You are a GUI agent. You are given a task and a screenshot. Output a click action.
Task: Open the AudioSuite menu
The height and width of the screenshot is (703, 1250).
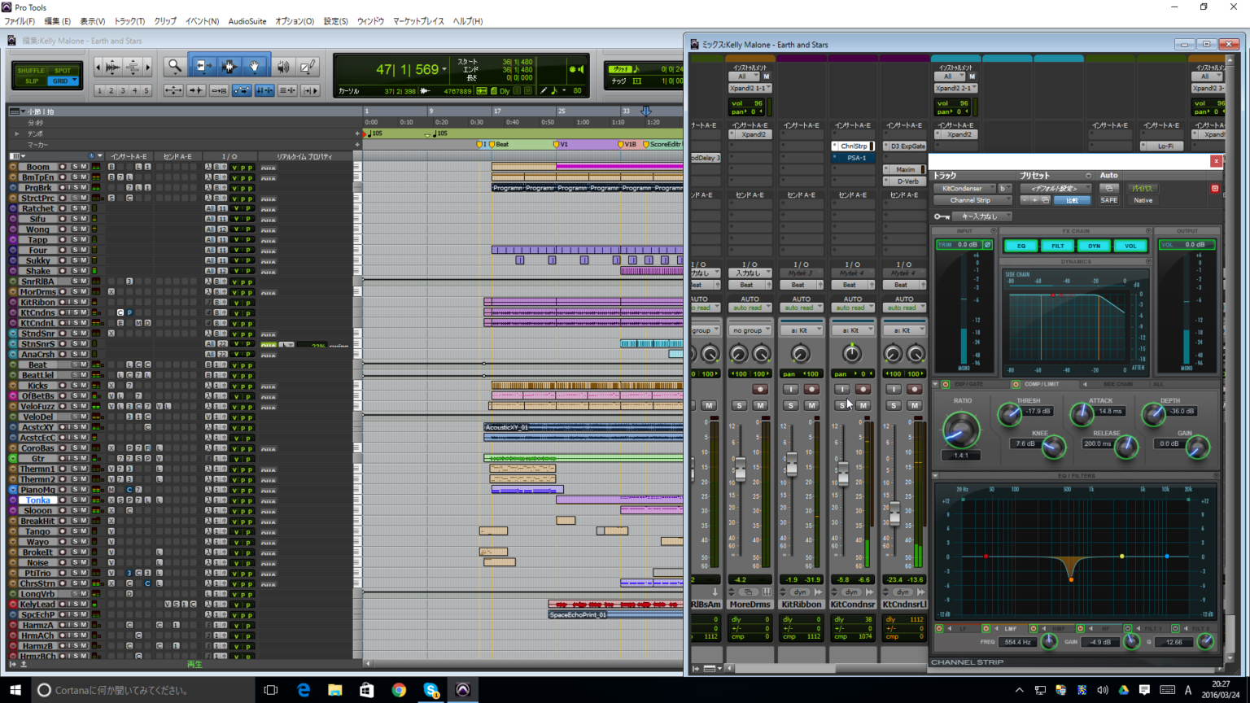tap(247, 21)
